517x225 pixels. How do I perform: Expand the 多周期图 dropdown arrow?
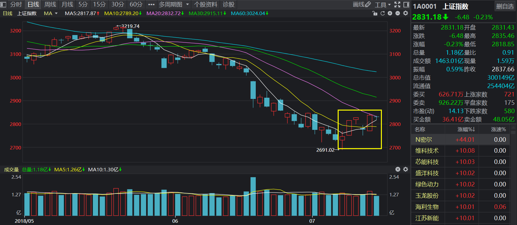[x=187, y=4]
